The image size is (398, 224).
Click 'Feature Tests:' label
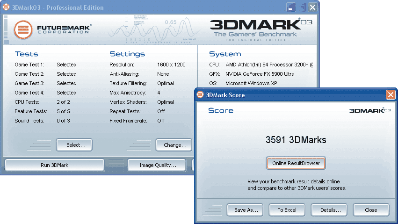coord(31,111)
